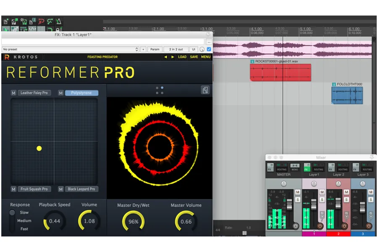378x252 pixels.
Task: Click SAVE in the Reformer header
Action: 194,57
